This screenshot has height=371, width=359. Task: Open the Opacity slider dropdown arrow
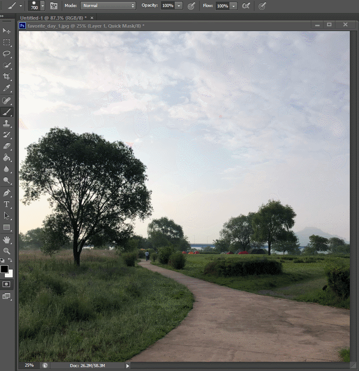[179, 6]
